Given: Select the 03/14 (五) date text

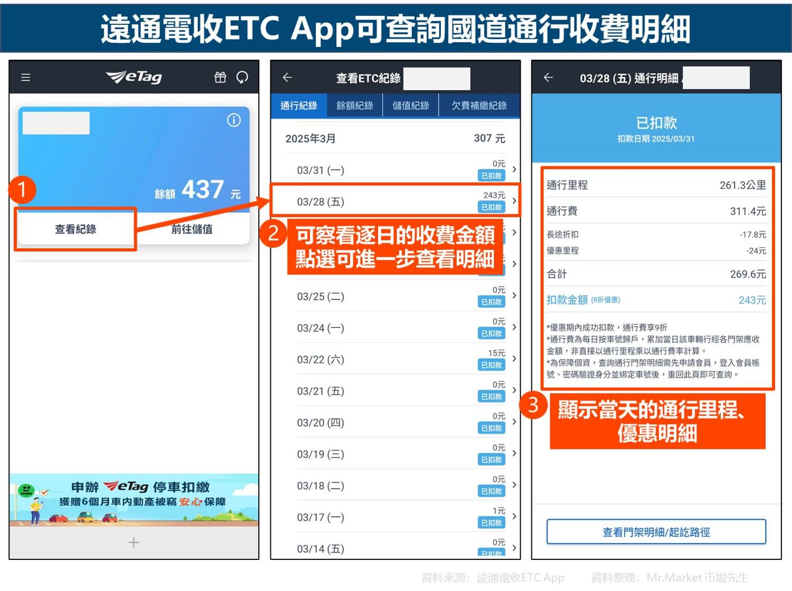Looking at the screenshot, I should tap(320, 549).
